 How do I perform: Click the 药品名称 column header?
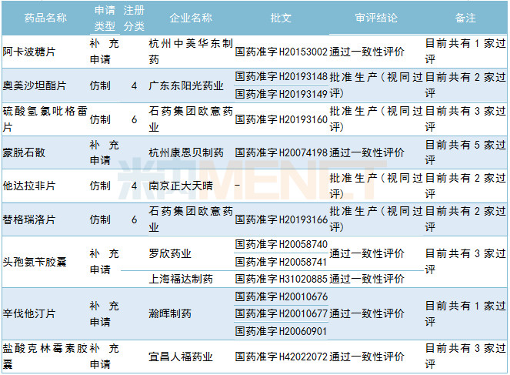[45, 18]
